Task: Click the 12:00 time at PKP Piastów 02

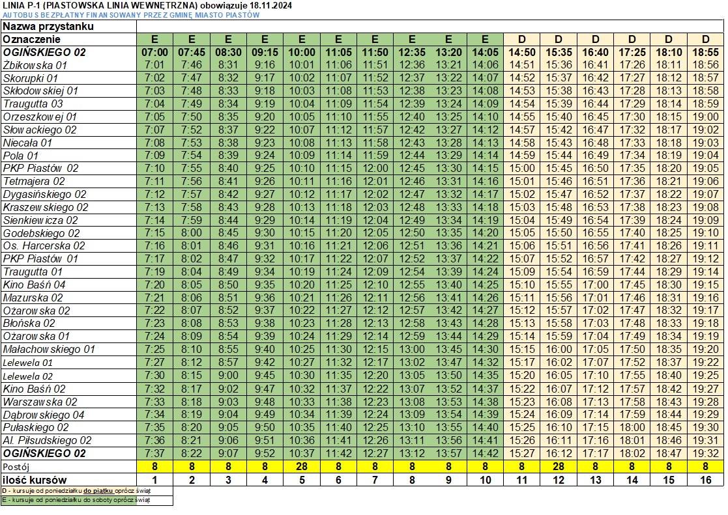Action: [x=375, y=169]
